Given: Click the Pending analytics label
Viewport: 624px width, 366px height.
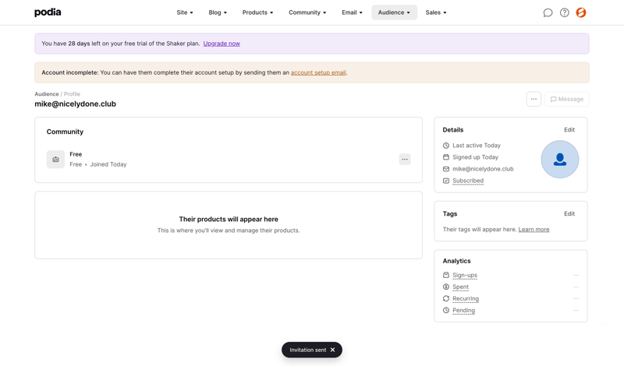Looking at the screenshot, I should [x=463, y=311].
